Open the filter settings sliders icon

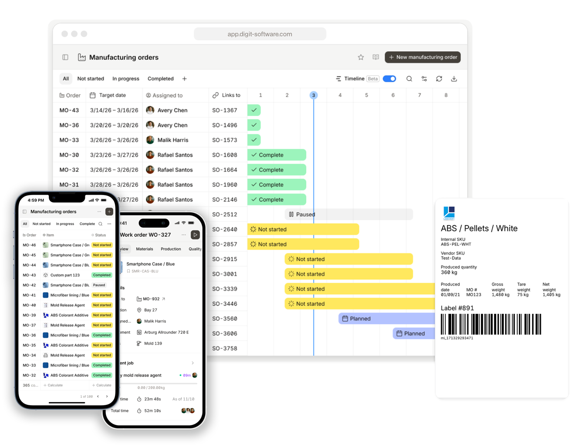(x=424, y=79)
